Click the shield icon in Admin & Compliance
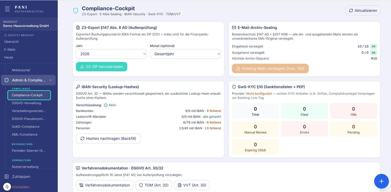The image size is (391, 192). point(7,80)
